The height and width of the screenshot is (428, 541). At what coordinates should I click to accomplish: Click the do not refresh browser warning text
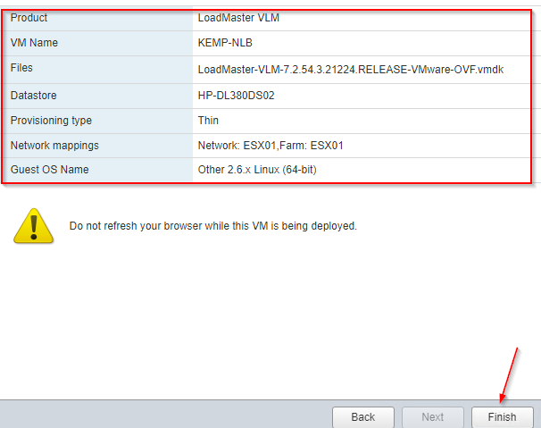213,226
